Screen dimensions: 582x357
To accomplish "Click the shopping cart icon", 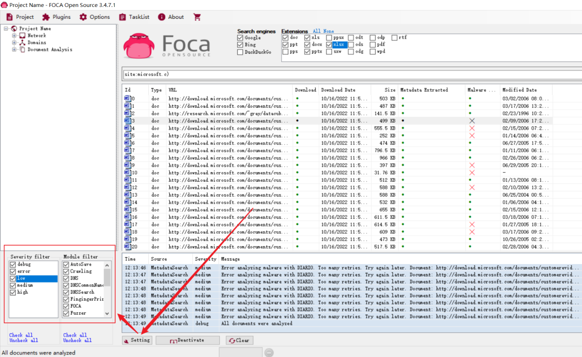I will (x=197, y=17).
